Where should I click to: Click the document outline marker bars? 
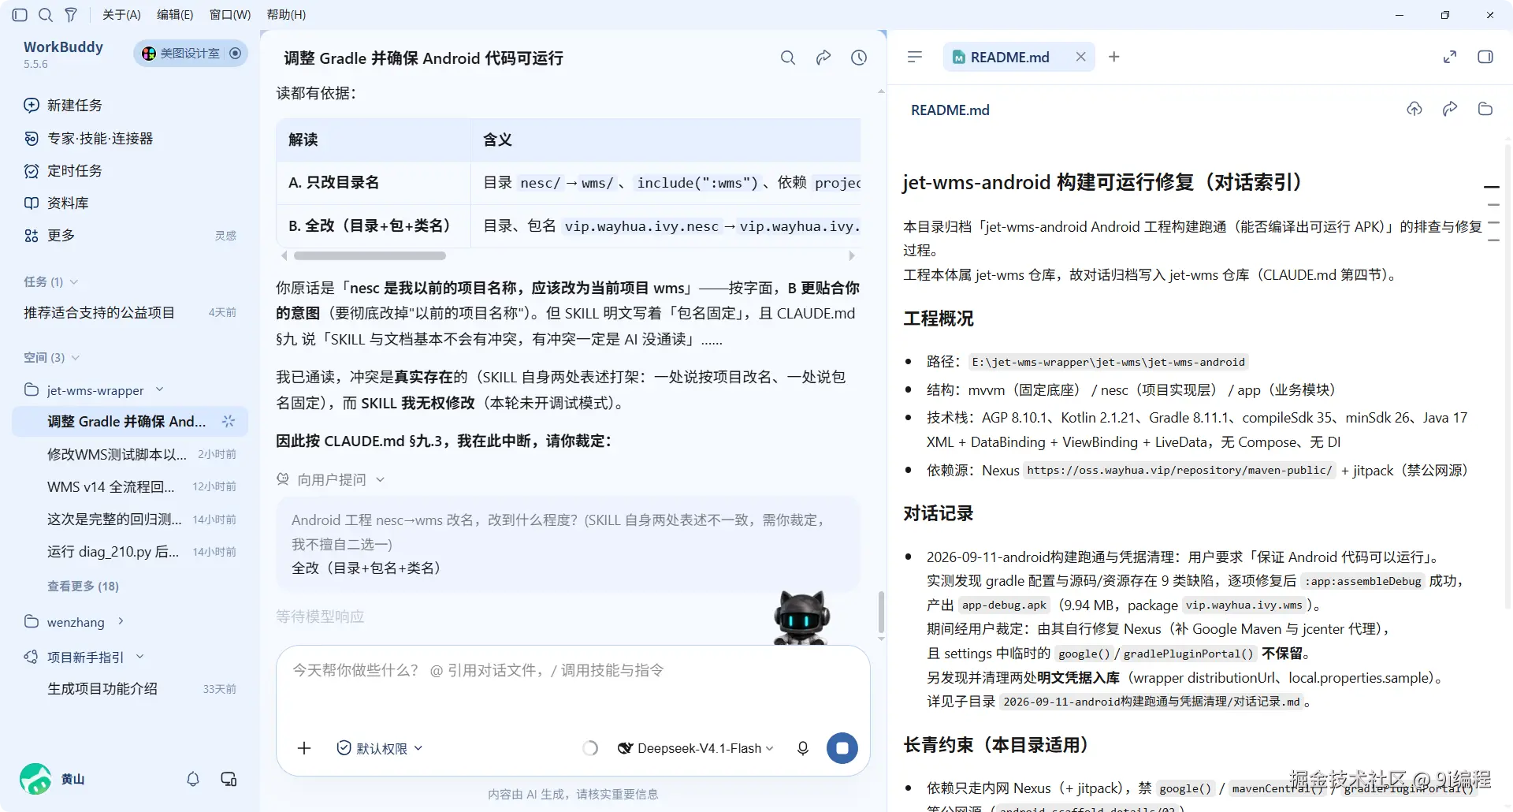[x=1492, y=214]
